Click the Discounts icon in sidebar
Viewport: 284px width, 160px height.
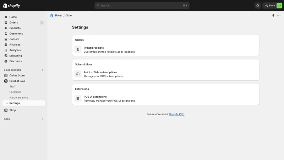click(6, 61)
